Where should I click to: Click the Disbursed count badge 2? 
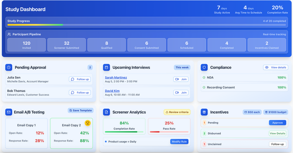(x=204, y=134)
